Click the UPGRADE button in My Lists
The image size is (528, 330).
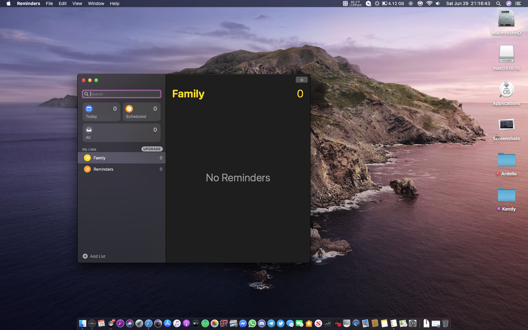pyautogui.click(x=152, y=149)
